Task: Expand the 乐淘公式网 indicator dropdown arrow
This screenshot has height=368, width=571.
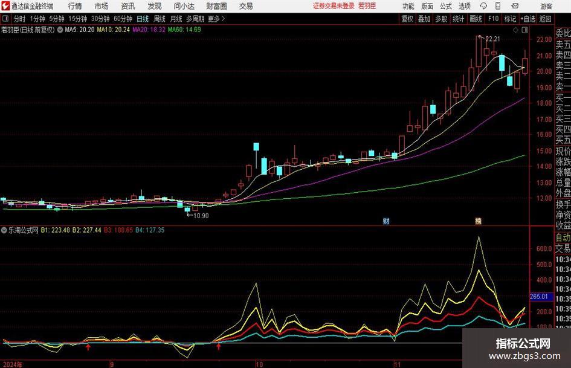Action: [4, 230]
